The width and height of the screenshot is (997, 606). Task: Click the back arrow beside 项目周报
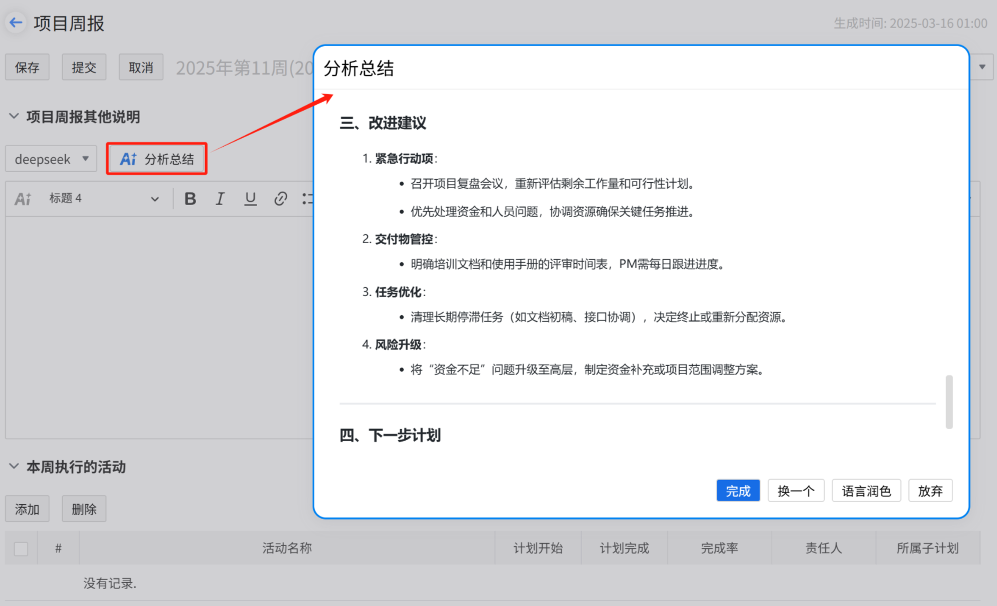[15, 22]
